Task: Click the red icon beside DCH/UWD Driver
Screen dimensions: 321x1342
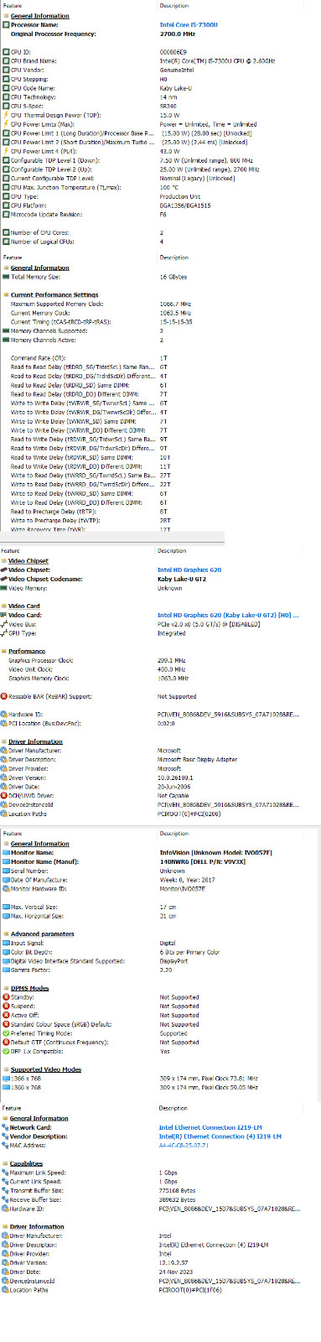Action: coord(4,795)
